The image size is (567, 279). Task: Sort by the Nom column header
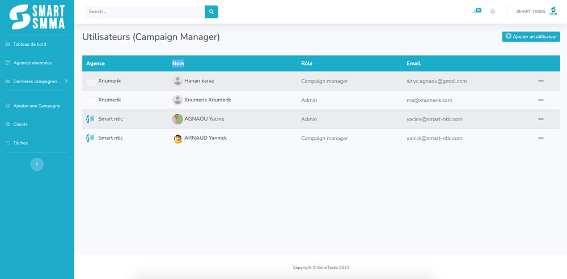178,63
